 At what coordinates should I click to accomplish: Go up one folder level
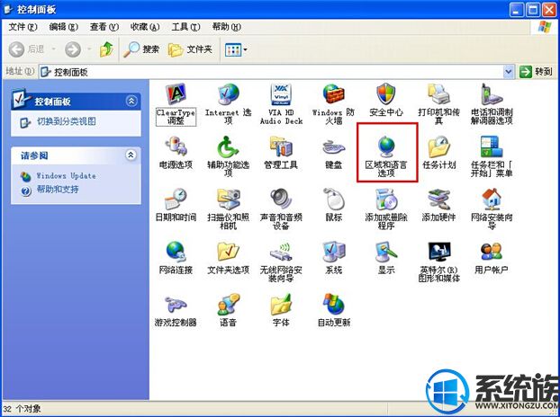(106, 49)
